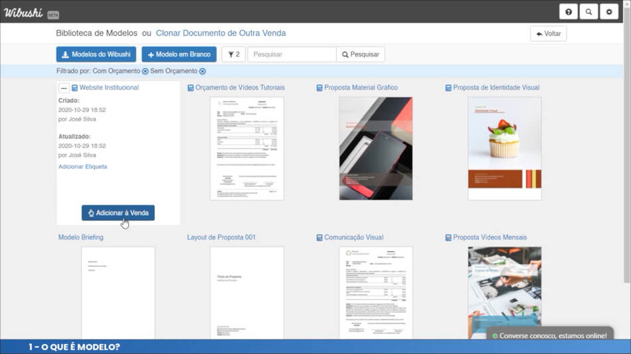The image size is (631, 354).
Task: Open the search magnifier icon in header
Action: (588, 12)
